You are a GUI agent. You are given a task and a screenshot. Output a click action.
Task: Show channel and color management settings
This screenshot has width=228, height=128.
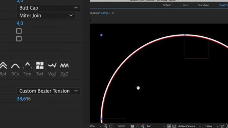click(142, 126)
